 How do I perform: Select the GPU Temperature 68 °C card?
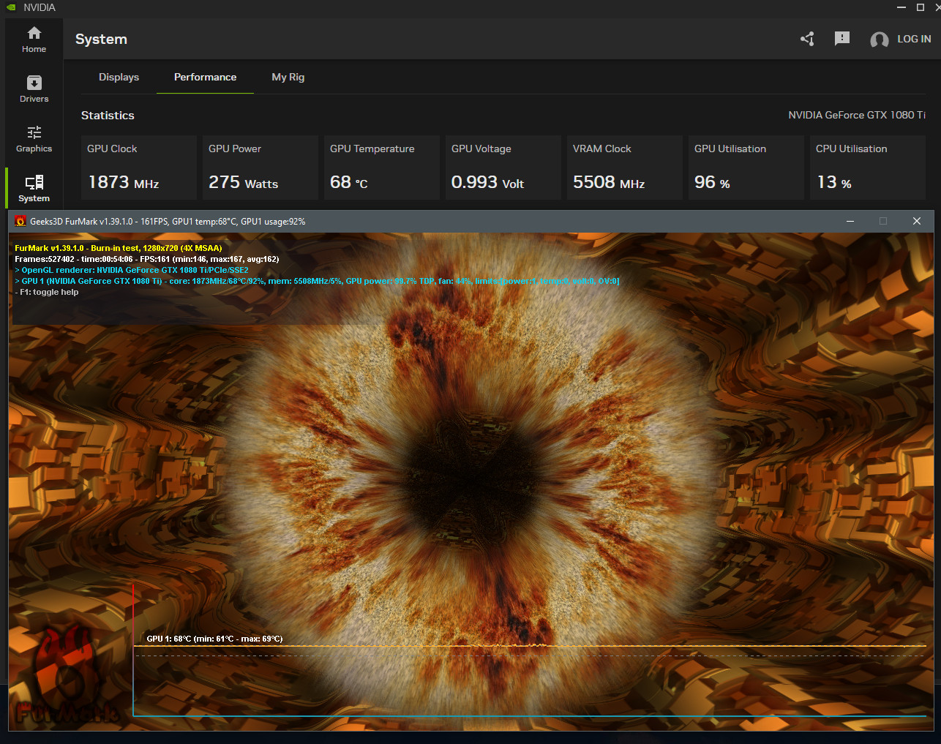pyautogui.click(x=382, y=168)
